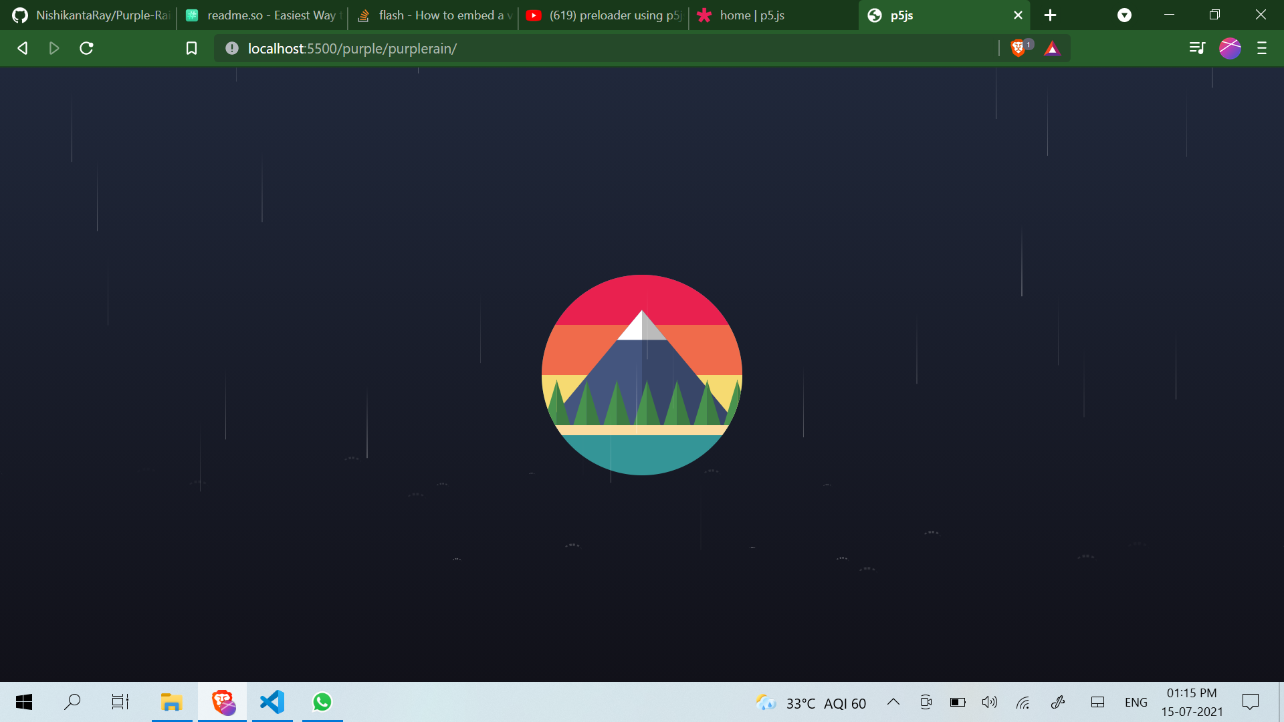Click the localhost address bar URL
The image size is (1284, 722).
point(352,49)
